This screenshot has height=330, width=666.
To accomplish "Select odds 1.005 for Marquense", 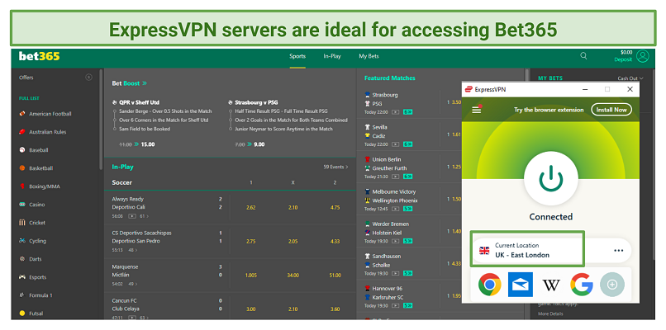I will (250, 276).
